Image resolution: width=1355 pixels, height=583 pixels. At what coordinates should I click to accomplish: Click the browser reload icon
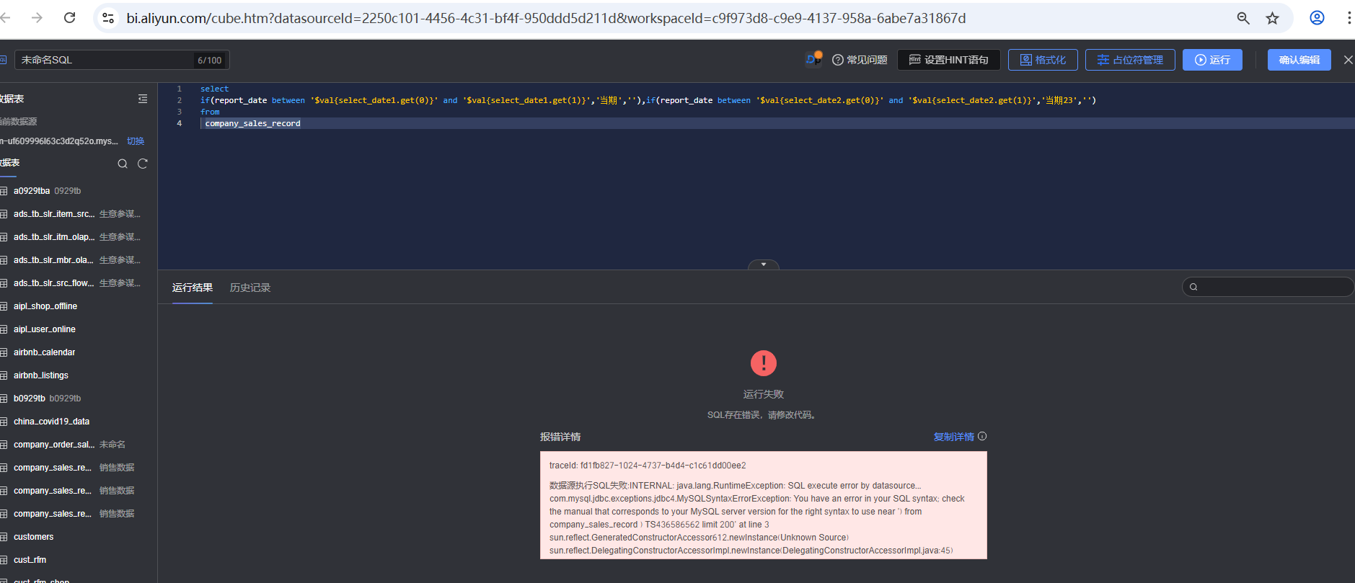(70, 18)
